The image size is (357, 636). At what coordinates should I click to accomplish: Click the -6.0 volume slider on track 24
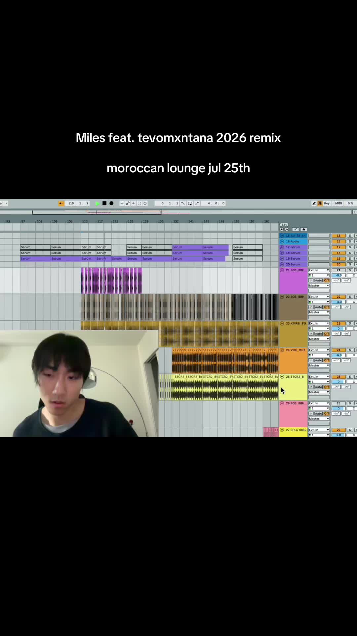(x=338, y=355)
